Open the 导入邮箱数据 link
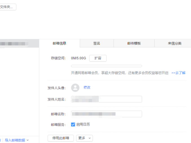The width and height of the screenshot is (191, 143). [x=15, y=140]
